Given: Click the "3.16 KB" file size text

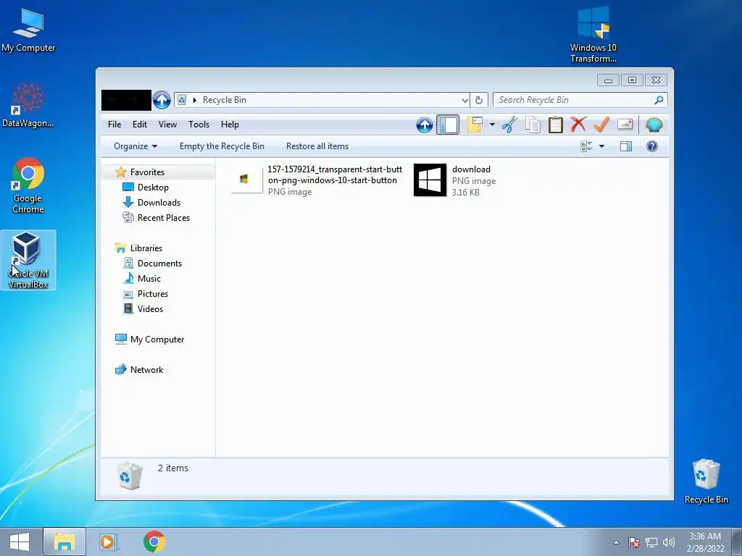Looking at the screenshot, I should [x=466, y=193].
